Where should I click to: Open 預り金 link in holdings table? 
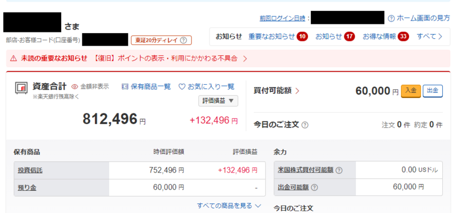pyautogui.click(x=27, y=188)
